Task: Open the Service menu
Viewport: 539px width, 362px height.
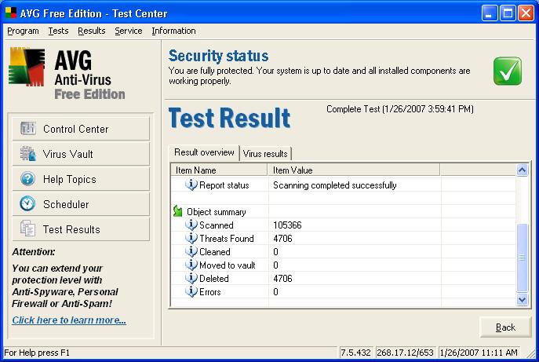Action: tap(128, 31)
